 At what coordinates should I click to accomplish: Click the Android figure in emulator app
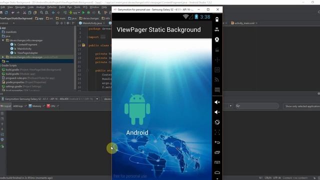(137, 109)
